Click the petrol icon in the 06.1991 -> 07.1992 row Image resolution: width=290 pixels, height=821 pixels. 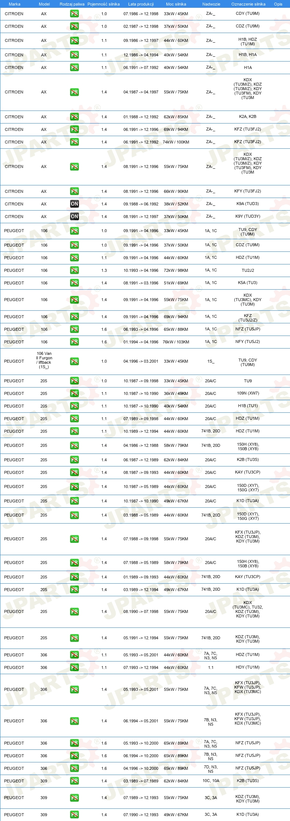click(x=75, y=67)
